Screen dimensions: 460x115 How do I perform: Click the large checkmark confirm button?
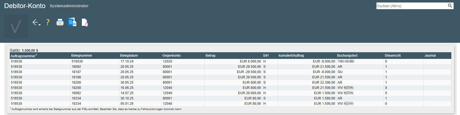pos(16,26)
